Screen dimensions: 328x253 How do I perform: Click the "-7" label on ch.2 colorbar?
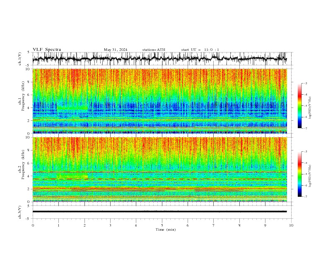click(306, 197)
